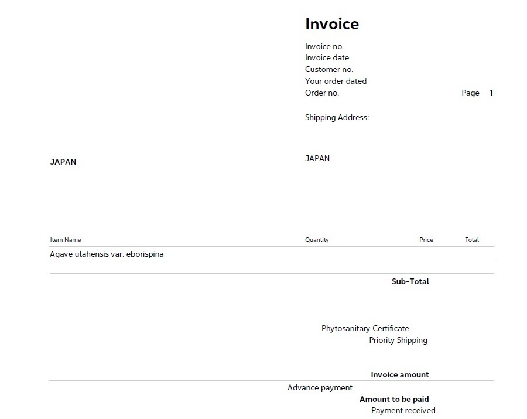Select 'Agave utahensis var. eborispina' item row
Viewport: 527px width, 419px height.
click(272, 254)
